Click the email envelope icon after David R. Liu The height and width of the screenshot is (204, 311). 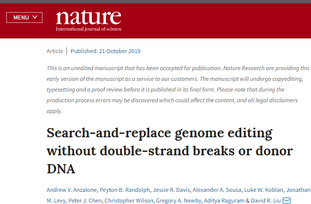click(287, 201)
